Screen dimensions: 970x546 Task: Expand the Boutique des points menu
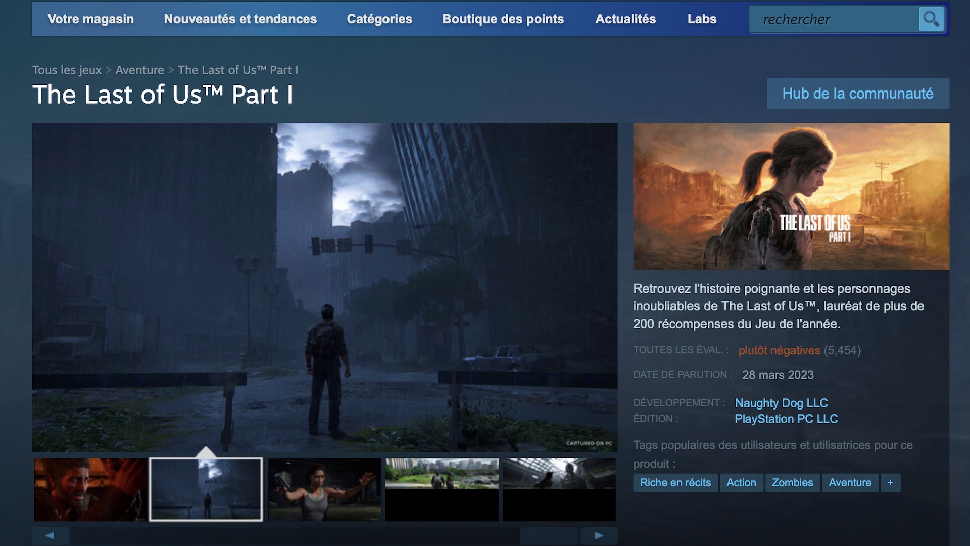(503, 18)
